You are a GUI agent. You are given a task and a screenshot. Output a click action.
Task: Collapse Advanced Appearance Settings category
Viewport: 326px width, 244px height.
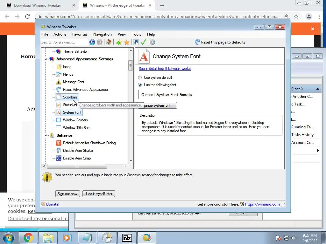(x=46, y=59)
